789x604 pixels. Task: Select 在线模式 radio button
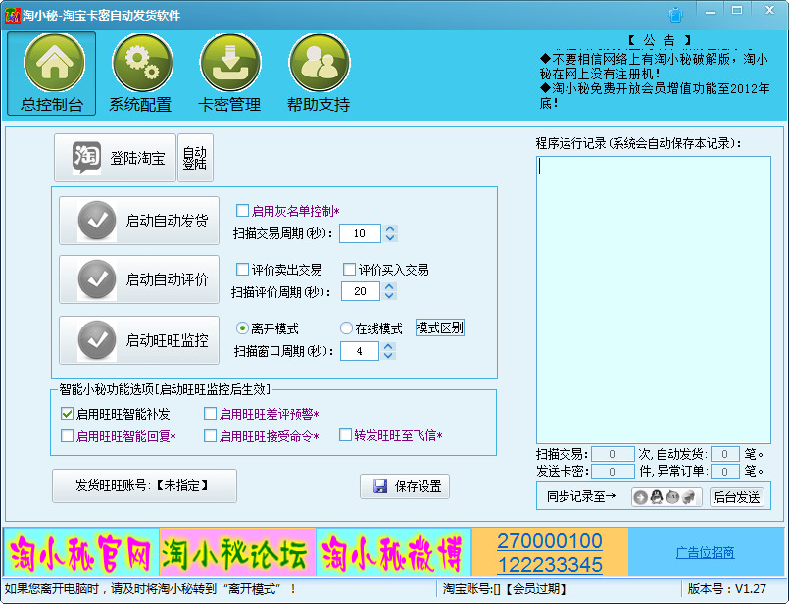coord(346,328)
